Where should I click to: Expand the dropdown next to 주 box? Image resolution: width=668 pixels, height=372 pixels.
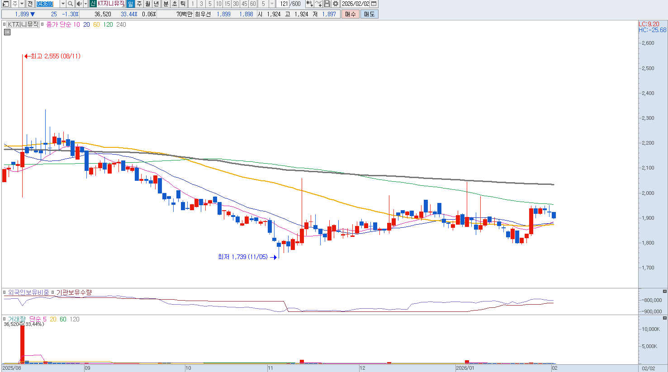coord(21,4)
